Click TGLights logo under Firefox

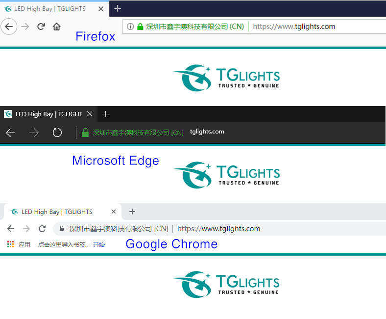pyautogui.click(x=226, y=78)
